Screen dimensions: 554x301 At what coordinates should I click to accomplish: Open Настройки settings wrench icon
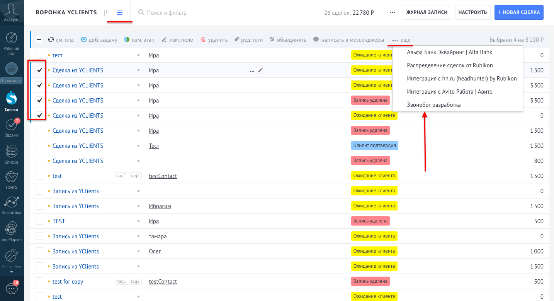[12, 255]
